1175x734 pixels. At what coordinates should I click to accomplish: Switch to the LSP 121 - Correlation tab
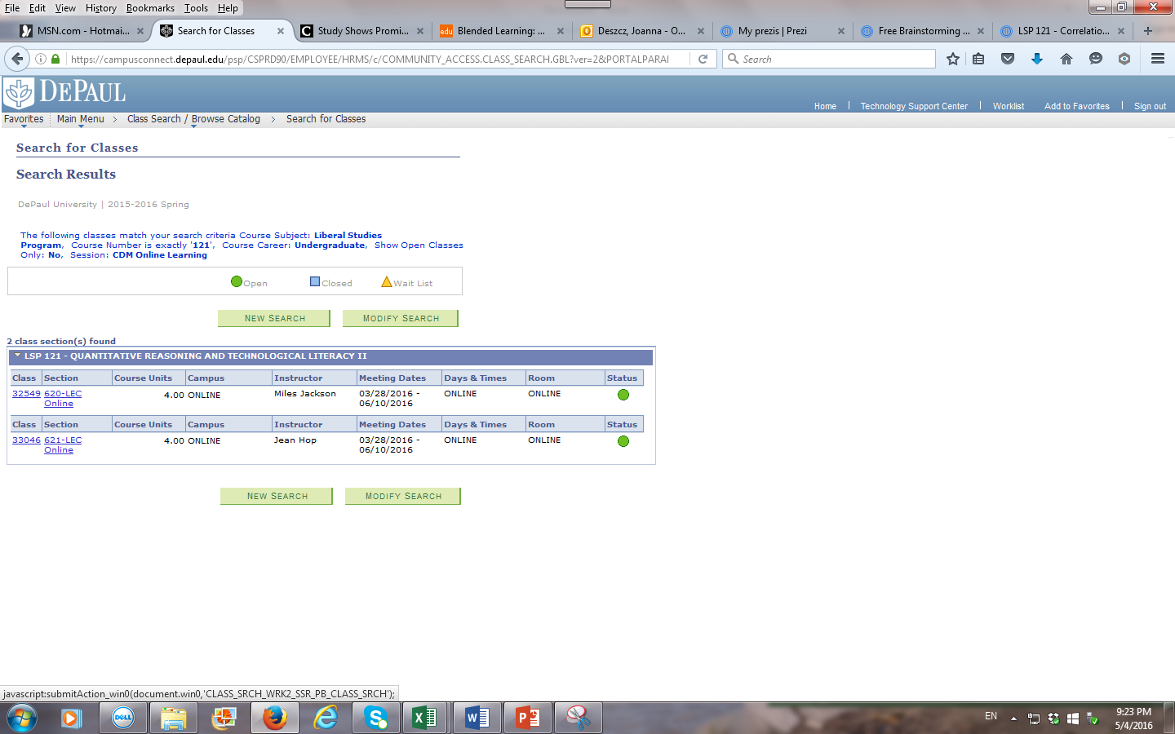tap(1062, 31)
